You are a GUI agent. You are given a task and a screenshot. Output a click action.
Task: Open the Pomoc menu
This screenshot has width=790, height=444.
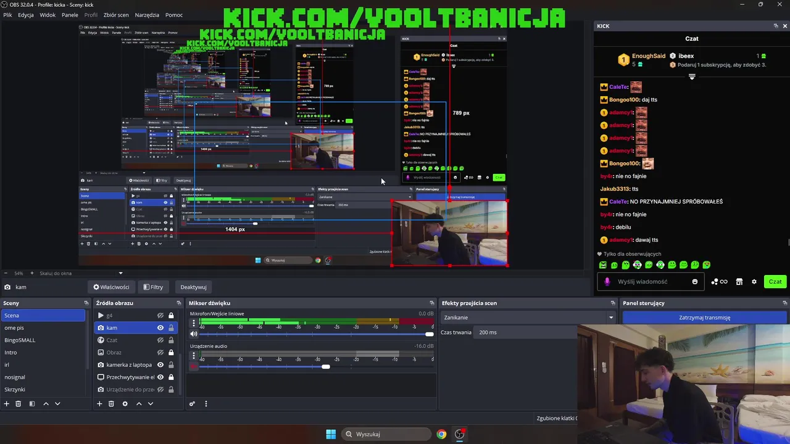coord(174,15)
